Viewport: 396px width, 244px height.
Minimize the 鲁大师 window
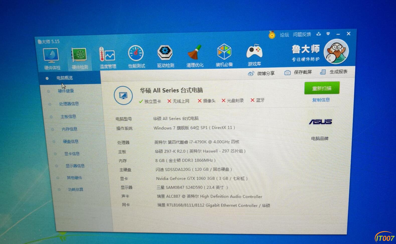338,34
